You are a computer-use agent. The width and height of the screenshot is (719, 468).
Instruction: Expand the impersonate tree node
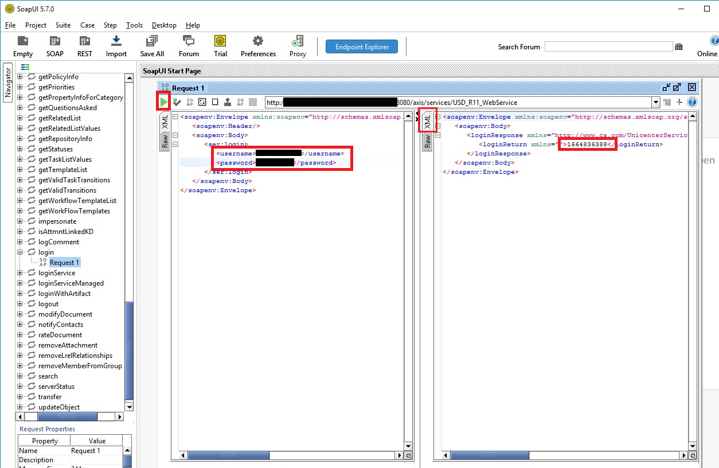[20, 221]
